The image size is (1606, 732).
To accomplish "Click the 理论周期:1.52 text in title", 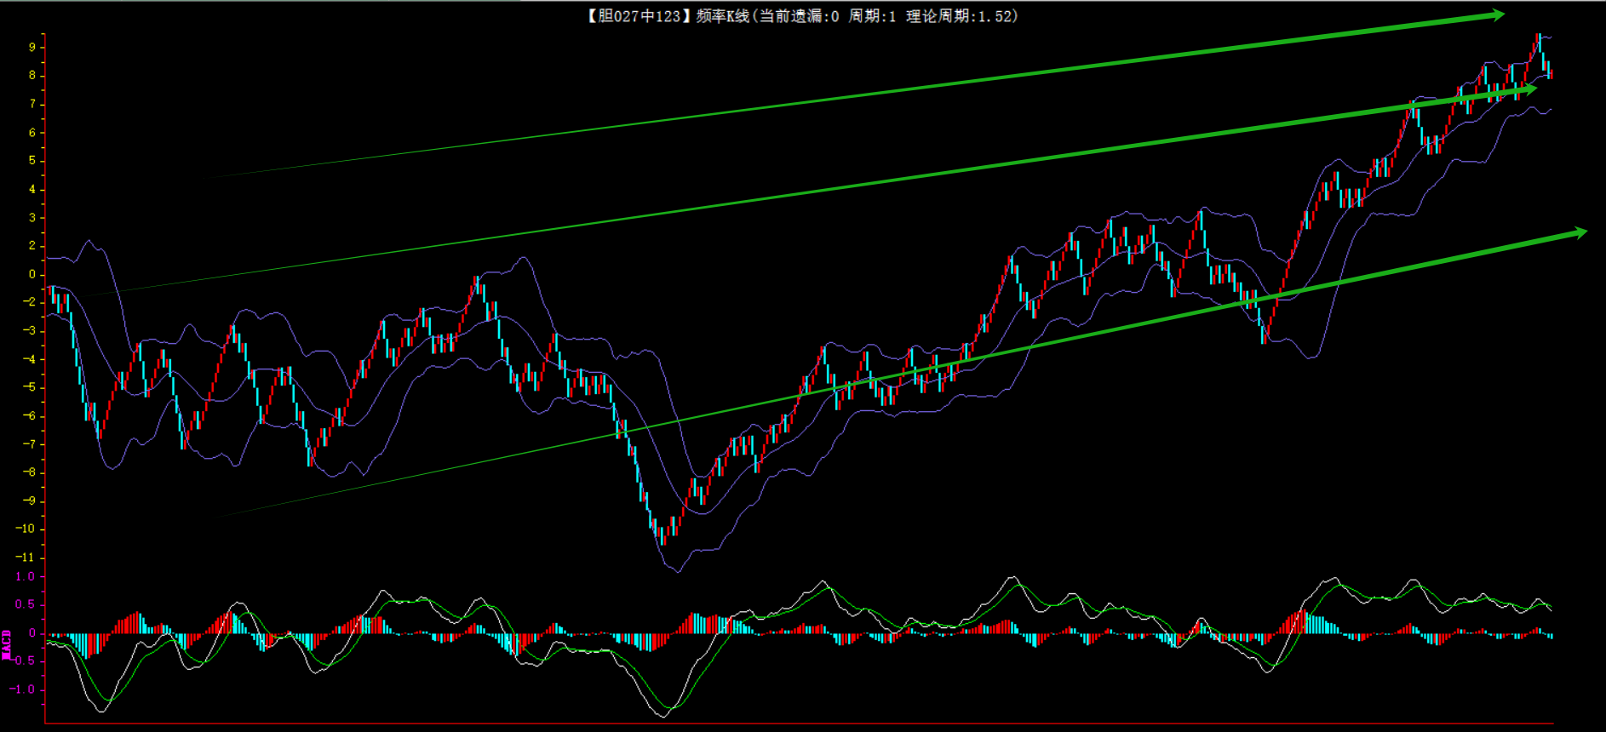I will 961,16.
